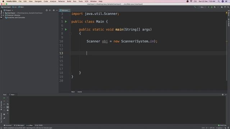Click the pin tab icon in Run panel
230x129 pixels.
4,118
